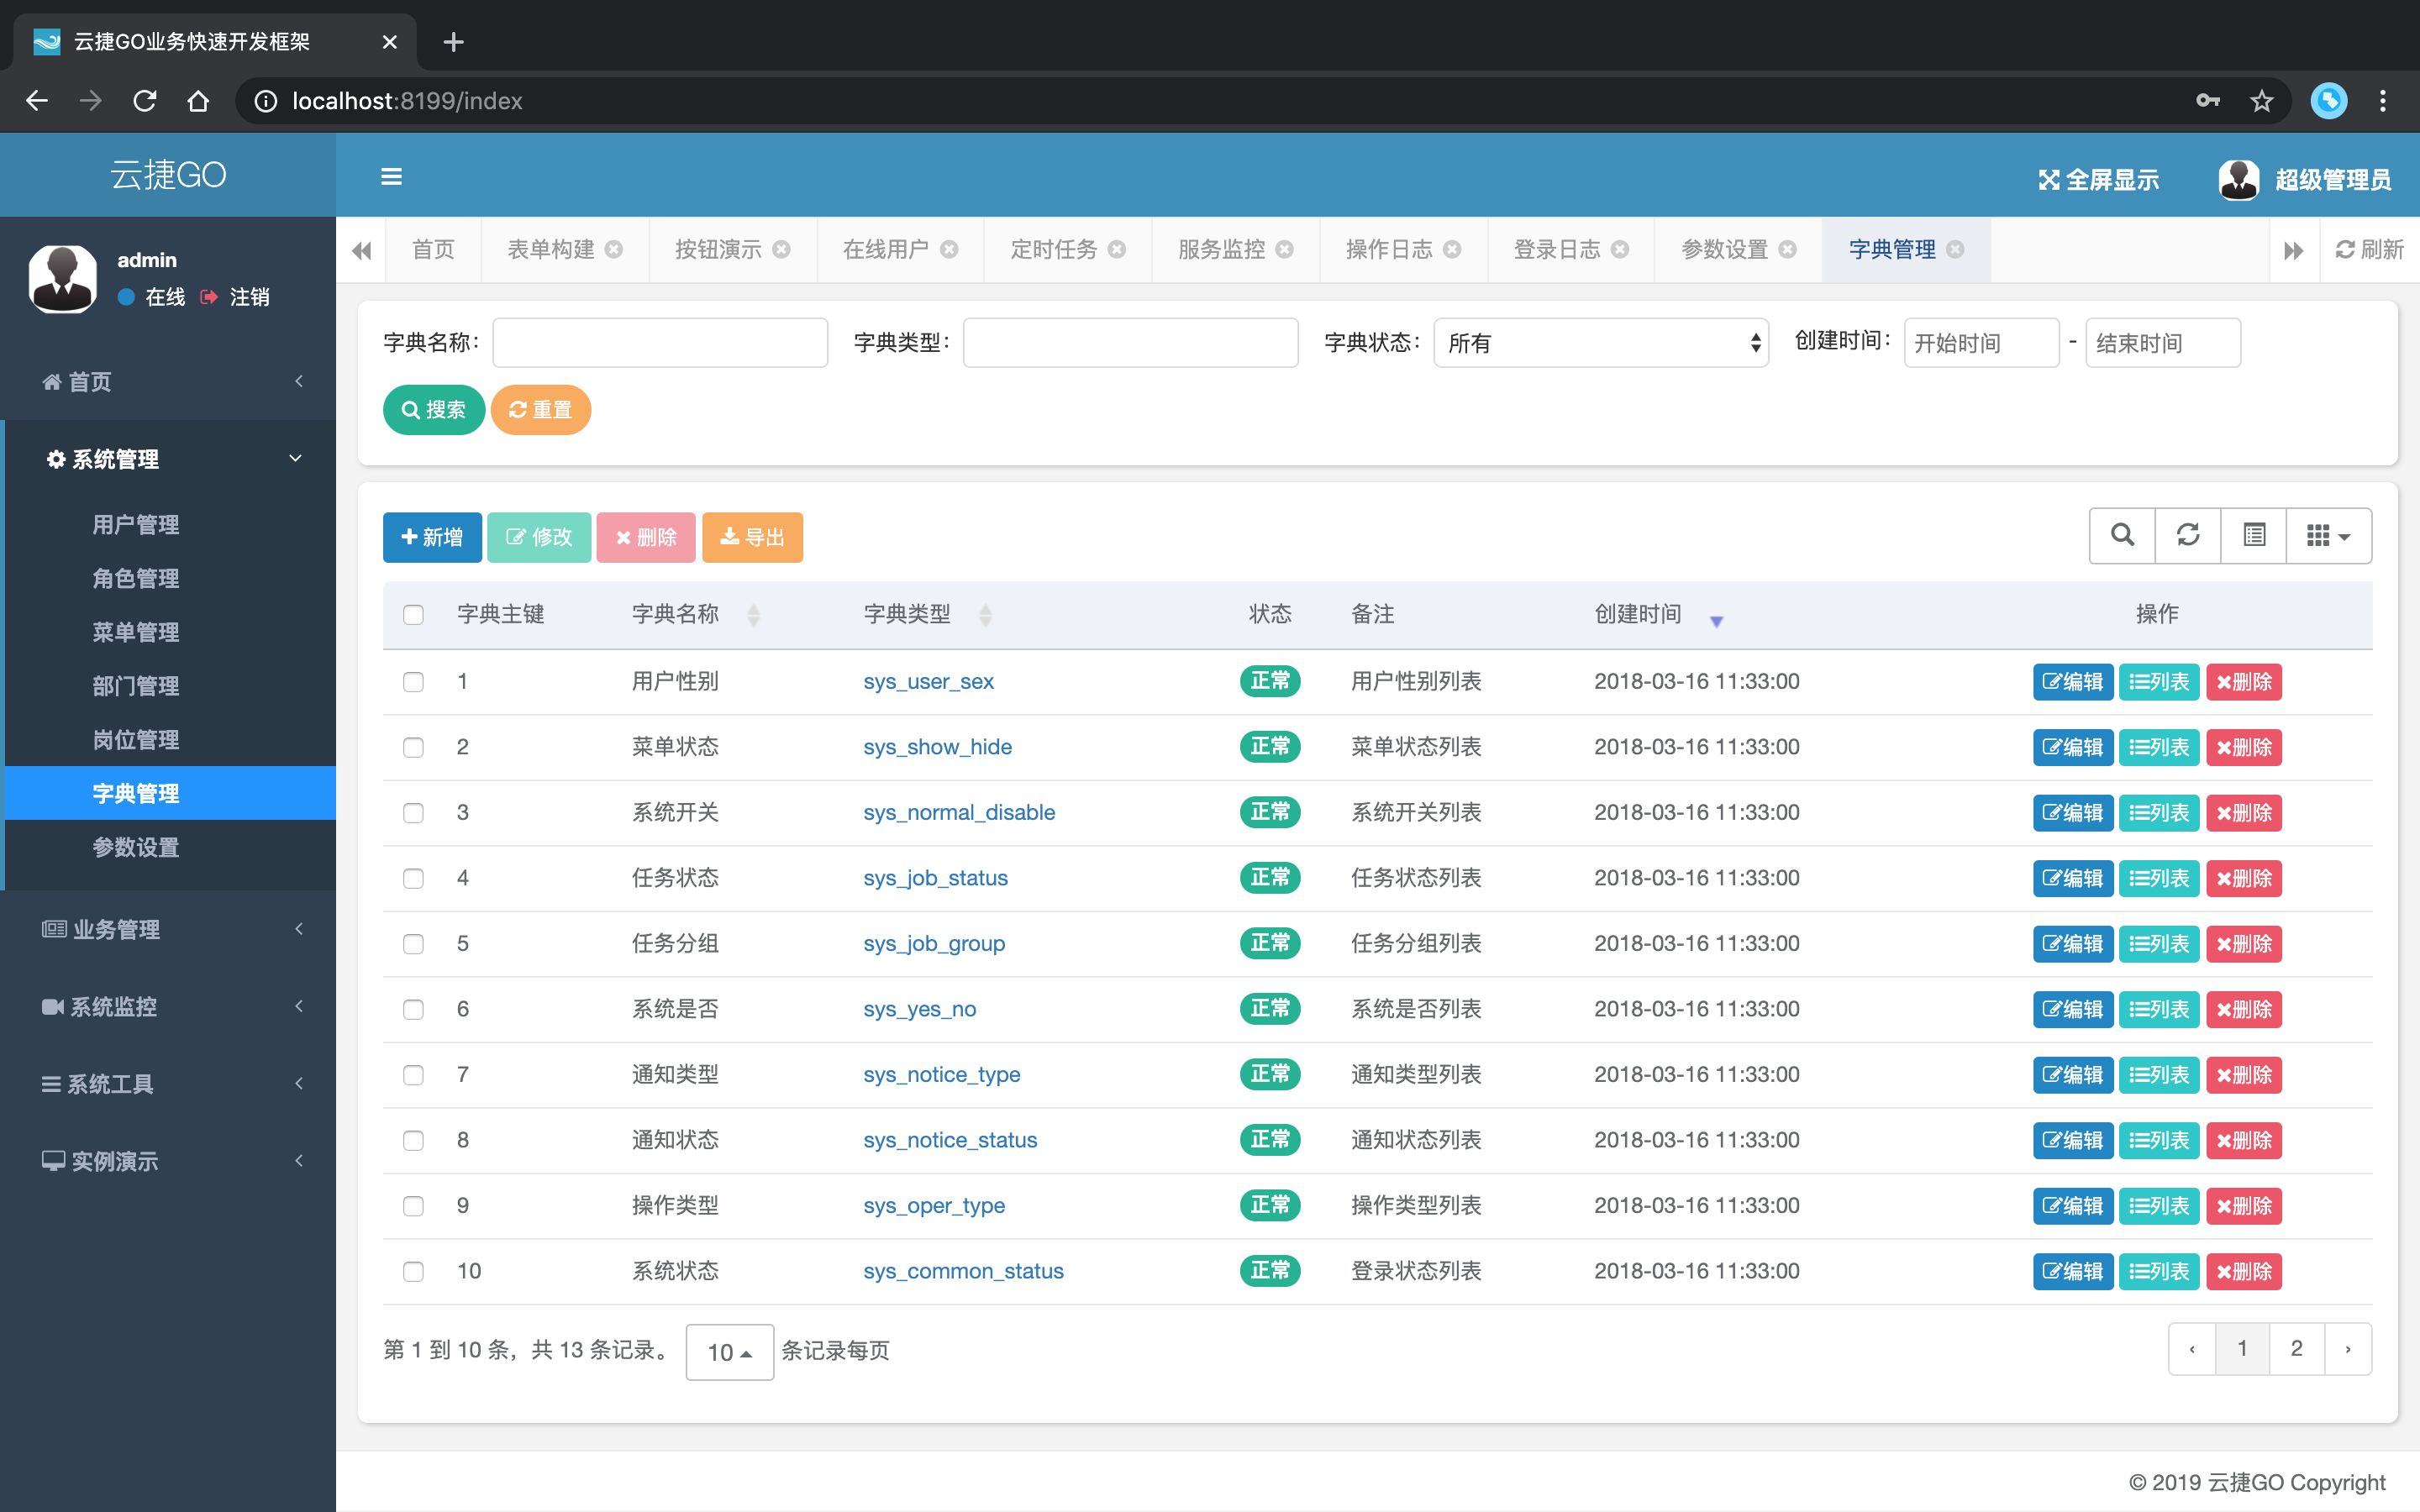2420x1512 pixels.
Task: Click the table search magnifier icon
Action: (2122, 535)
